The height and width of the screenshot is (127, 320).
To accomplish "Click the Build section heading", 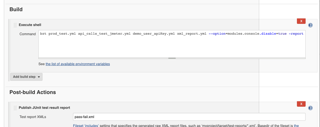I will [x=16, y=9].
